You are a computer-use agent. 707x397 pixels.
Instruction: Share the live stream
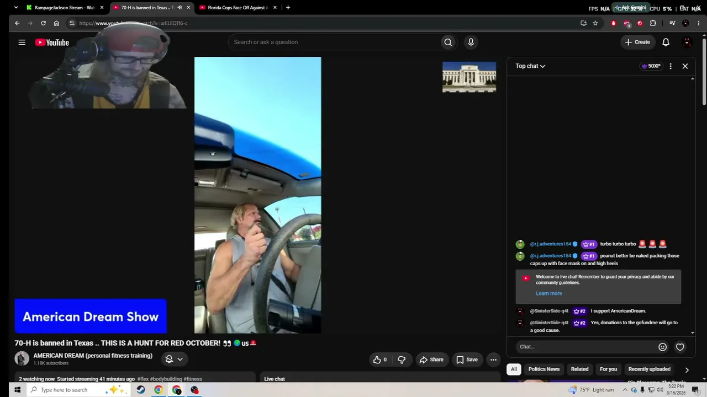point(431,360)
